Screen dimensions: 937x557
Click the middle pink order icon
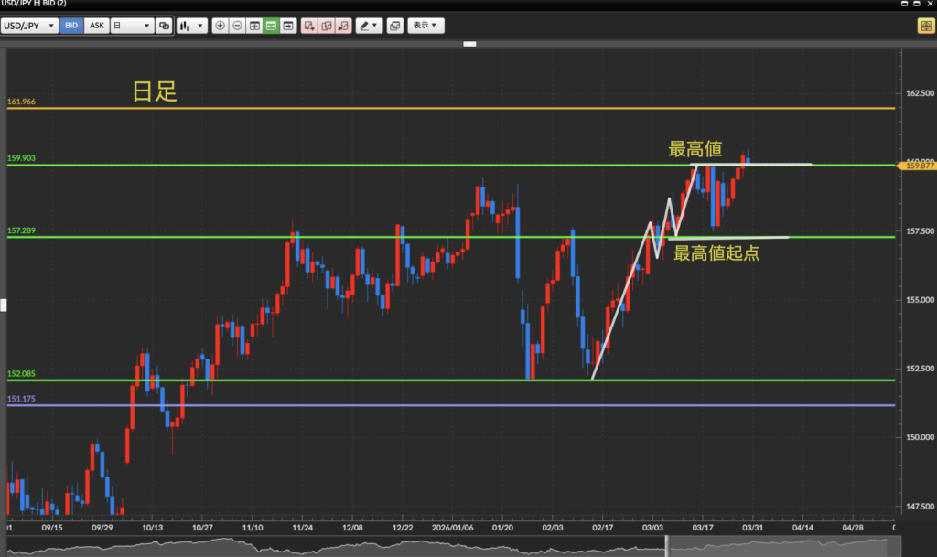click(327, 26)
